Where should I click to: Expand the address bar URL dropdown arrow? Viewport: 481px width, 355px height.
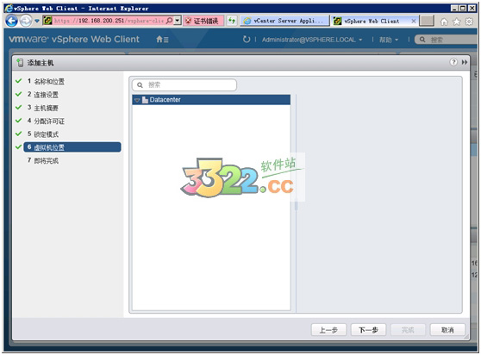[178, 21]
